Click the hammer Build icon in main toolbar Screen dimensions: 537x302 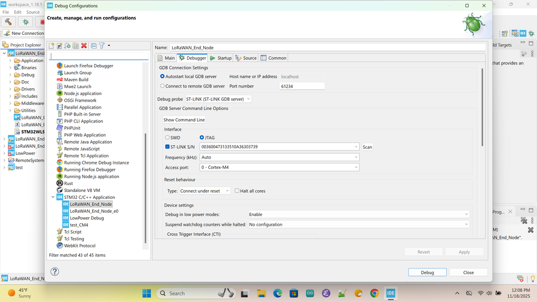(8, 22)
